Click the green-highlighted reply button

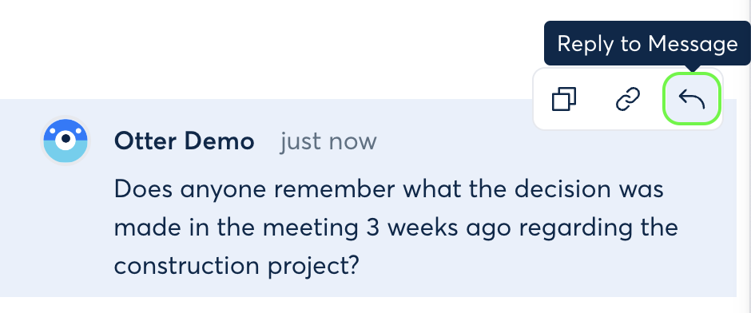click(692, 98)
